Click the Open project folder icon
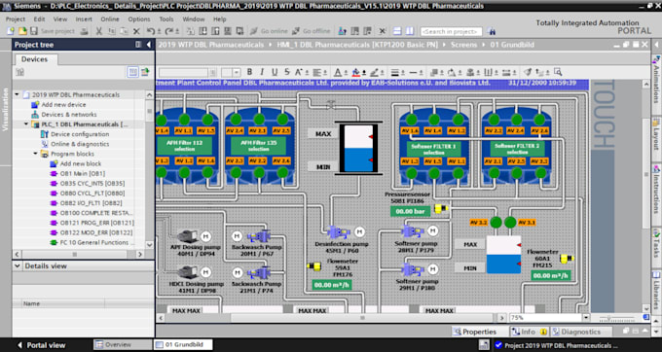This screenshot has height=352, width=662. tap(22, 31)
